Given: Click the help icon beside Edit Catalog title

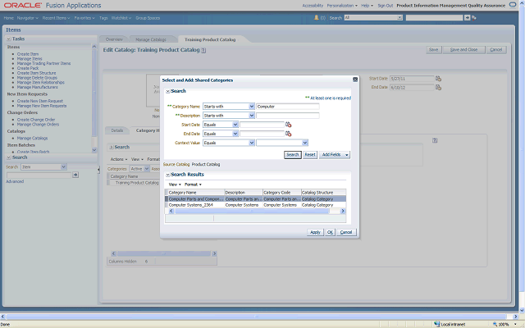Looking at the screenshot, I should 203,50.
